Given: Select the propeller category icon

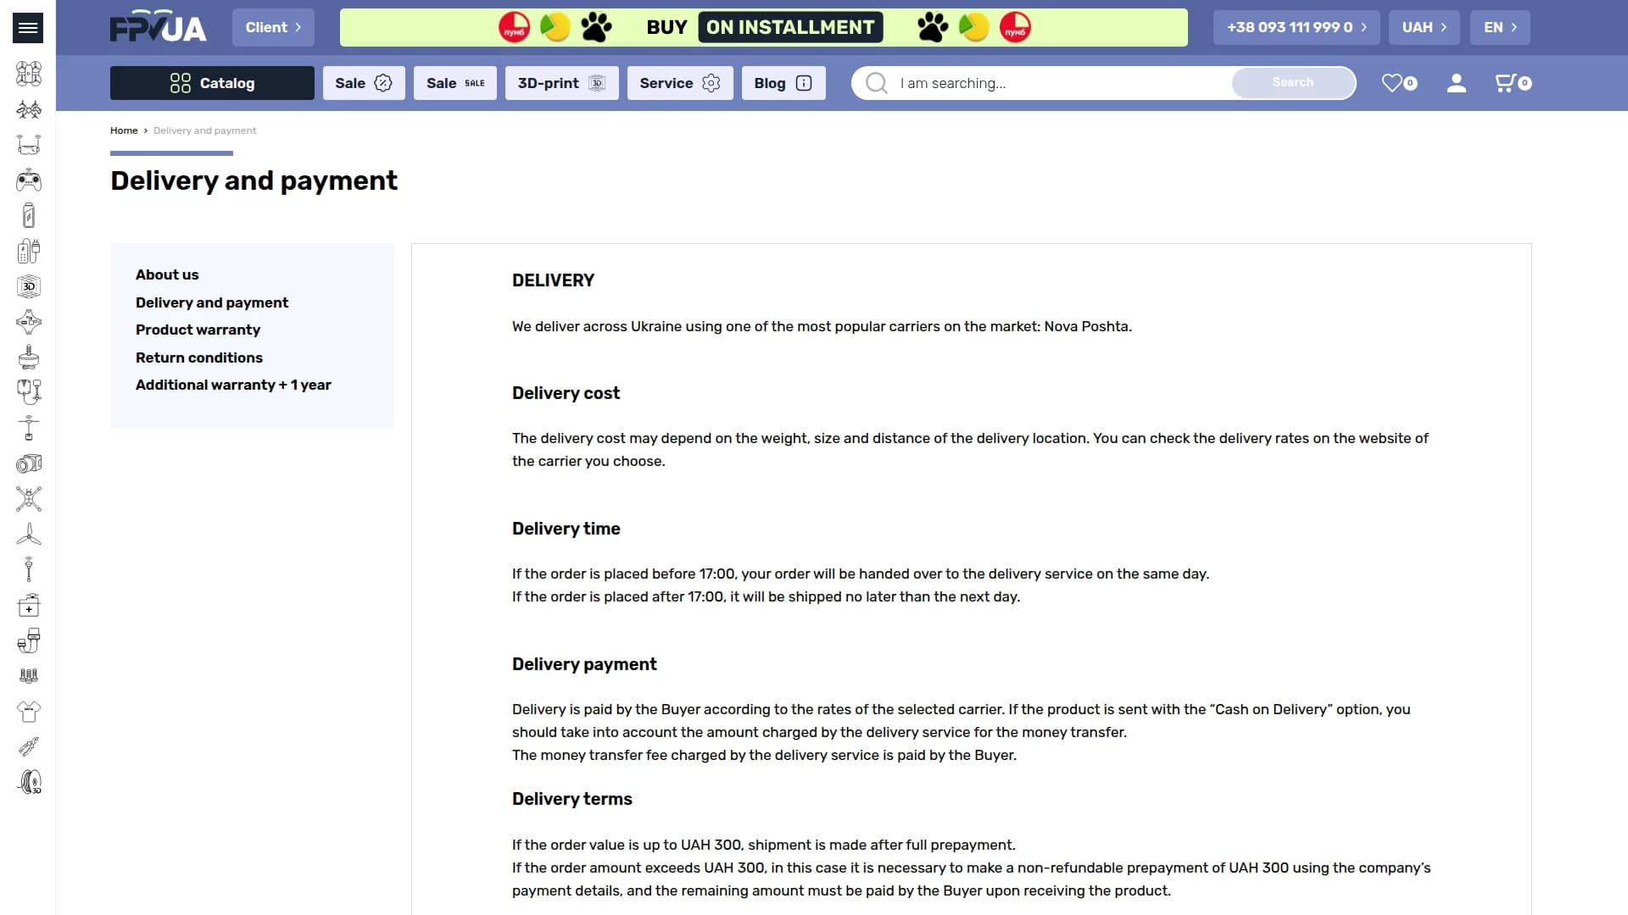Looking at the screenshot, I should pyautogui.click(x=28, y=535).
